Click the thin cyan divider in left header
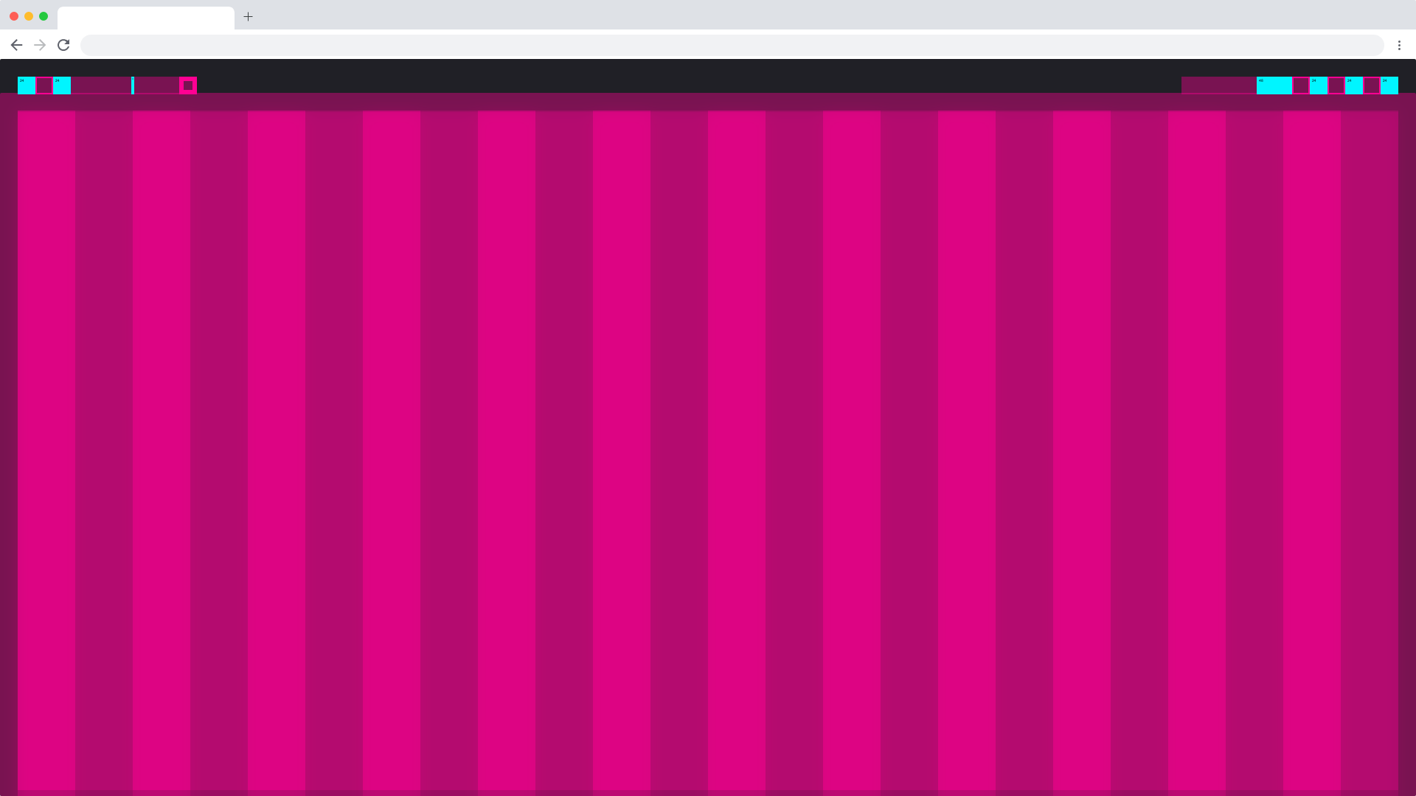This screenshot has height=796, width=1416. coord(133,85)
